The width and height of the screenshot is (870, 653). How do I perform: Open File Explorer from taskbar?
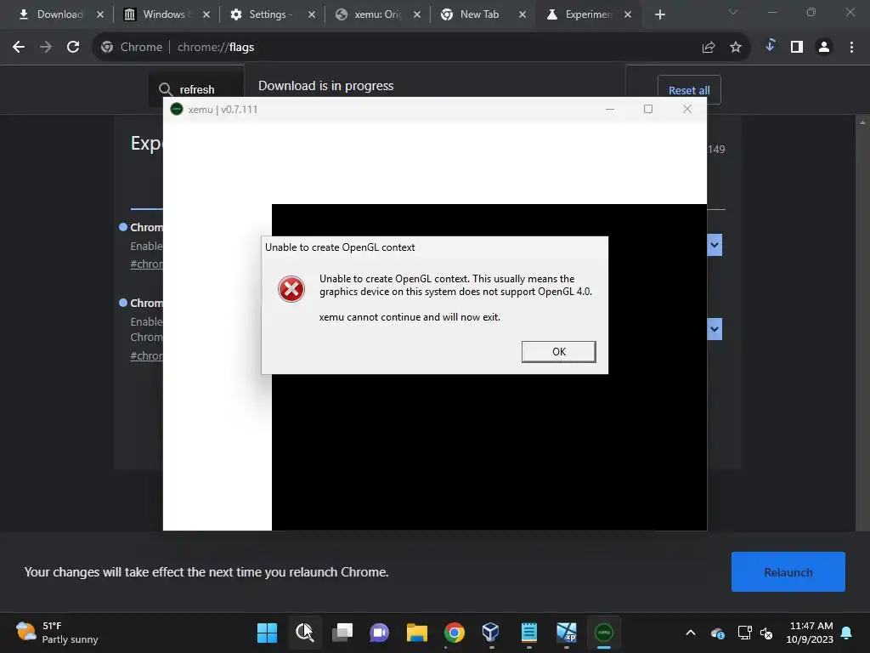[x=416, y=633]
